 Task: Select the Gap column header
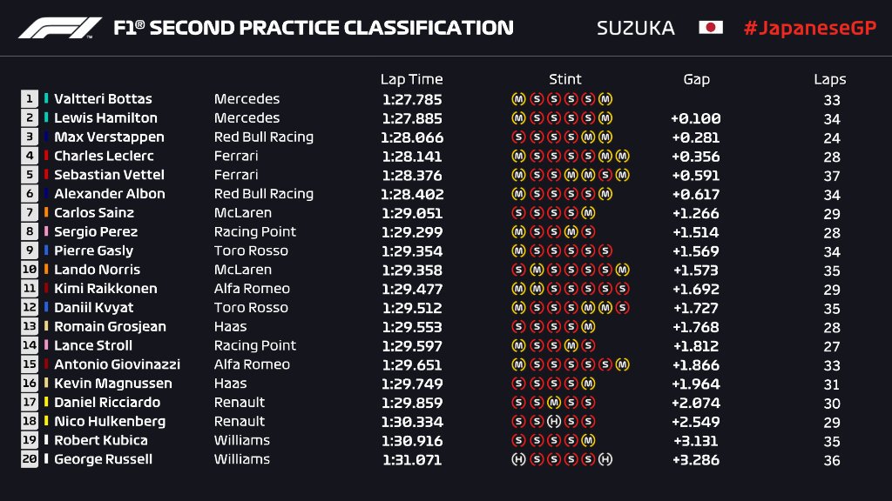[x=696, y=79]
